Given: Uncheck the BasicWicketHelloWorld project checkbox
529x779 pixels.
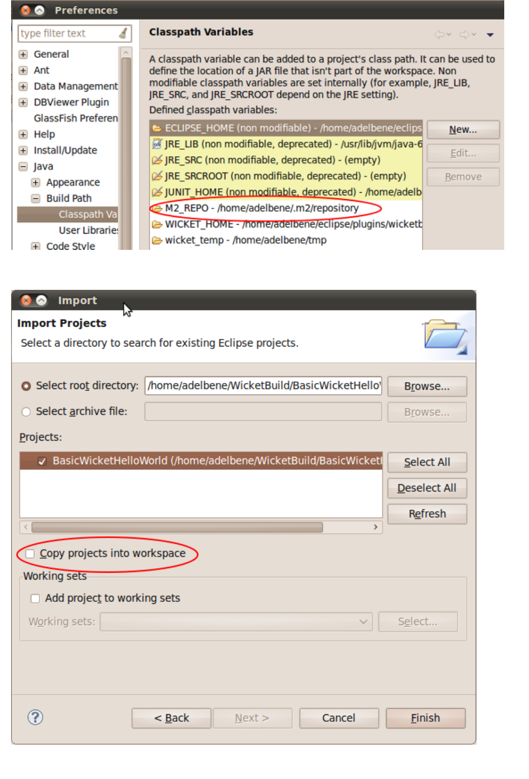Looking at the screenshot, I should [42, 461].
